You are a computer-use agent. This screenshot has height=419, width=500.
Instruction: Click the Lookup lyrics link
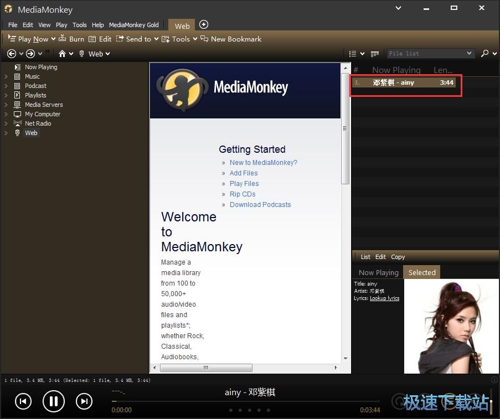(x=384, y=298)
